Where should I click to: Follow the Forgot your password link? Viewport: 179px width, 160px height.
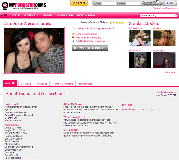pyautogui.click(x=152, y=4)
